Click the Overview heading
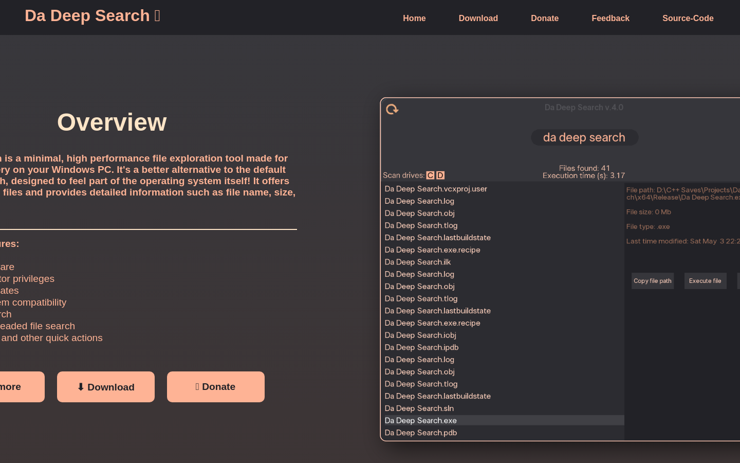Viewport: 740px width, 463px height. (112, 122)
